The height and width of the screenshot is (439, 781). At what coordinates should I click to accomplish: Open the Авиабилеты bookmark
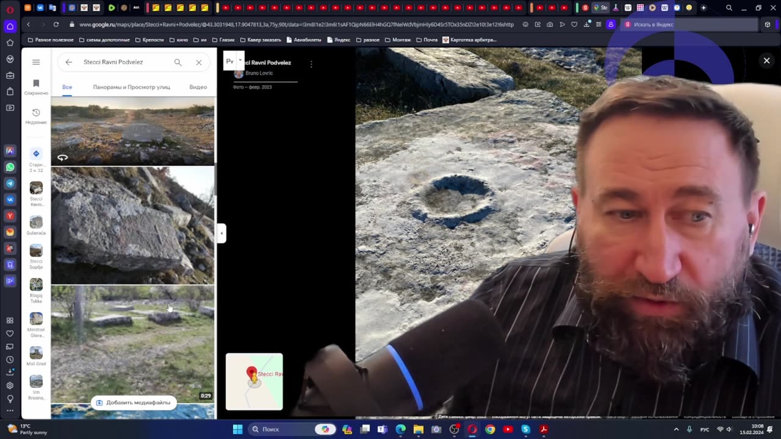tap(304, 40)
